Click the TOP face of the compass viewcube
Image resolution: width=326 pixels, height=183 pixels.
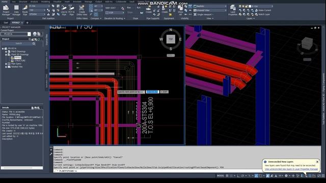tap(171, 39)
